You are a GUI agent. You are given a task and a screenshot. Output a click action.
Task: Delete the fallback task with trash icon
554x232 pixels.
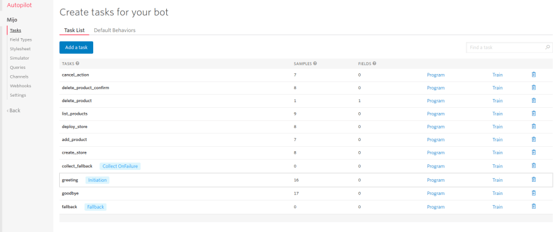pos(533,207)
